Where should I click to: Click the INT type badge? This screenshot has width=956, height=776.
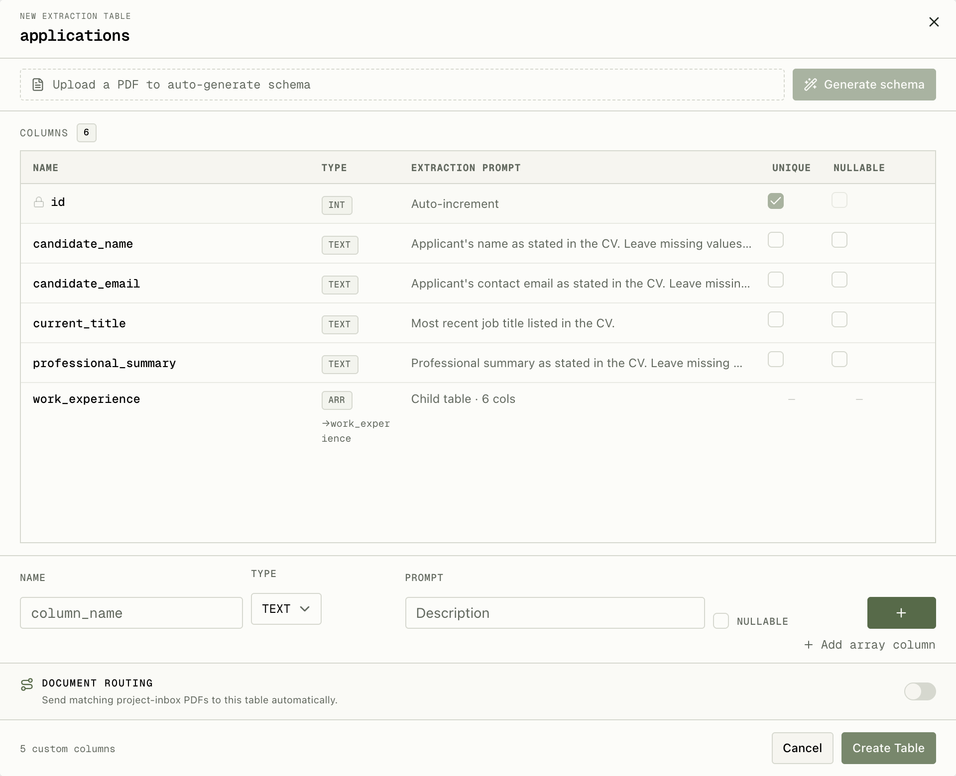tap(337, 205)
